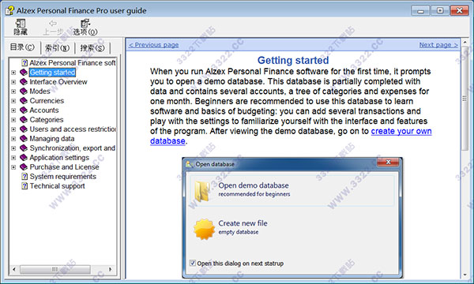This screenshot has height=284, width=474.
Task: Click the Accounts book icon
Action: coord(24,110)
